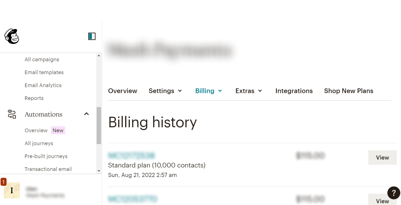Viewport: 401px width, 205px height.
Task: Collapse the Automations section chevron
Action: click(x=87, y=114)
